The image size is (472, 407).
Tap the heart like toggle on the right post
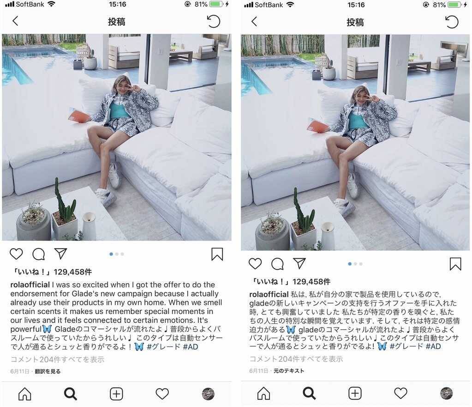pos(255,263)
